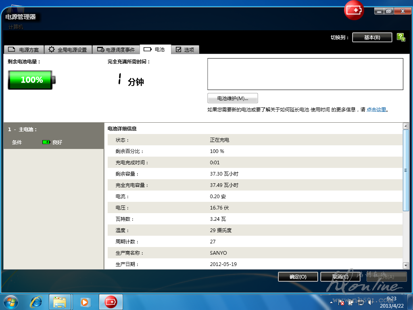The width and height of the screenshot is (413, 310).
Task: Click the cycle count value 27
Action: tap(213, 242)
